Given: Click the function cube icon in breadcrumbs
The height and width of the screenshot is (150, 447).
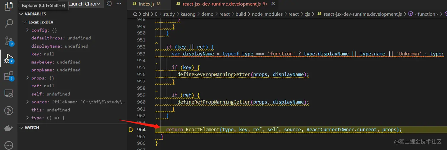Looking at the screenshot, I should [411, 14].
